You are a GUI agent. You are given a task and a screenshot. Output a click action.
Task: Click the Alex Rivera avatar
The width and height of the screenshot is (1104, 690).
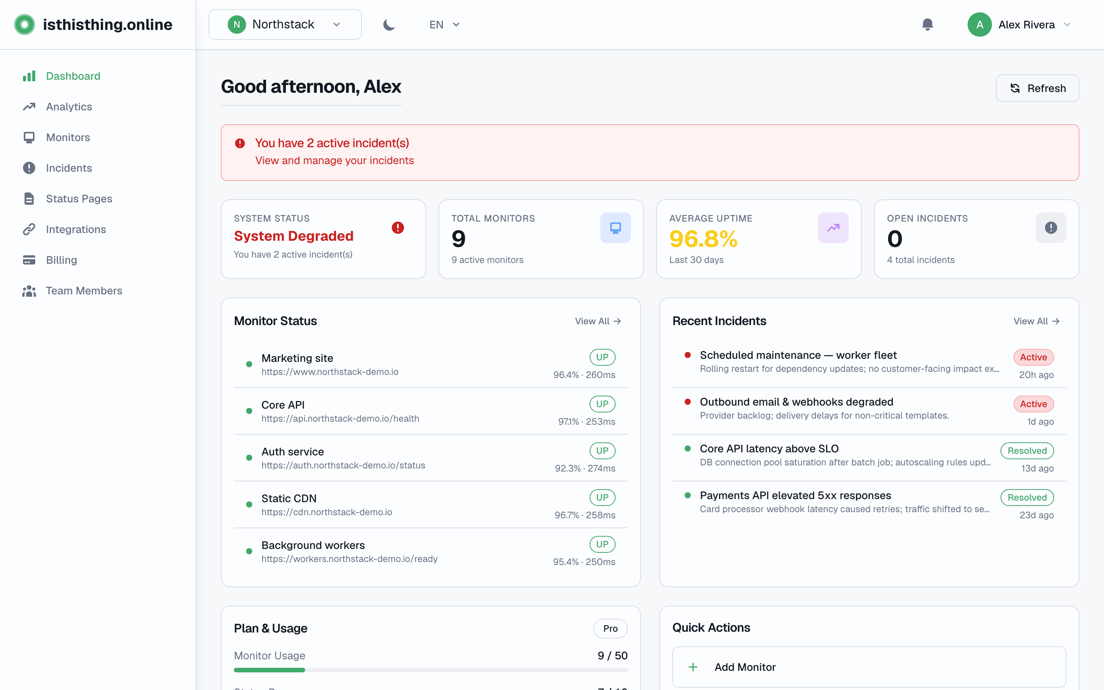click(x=979, y=25)
